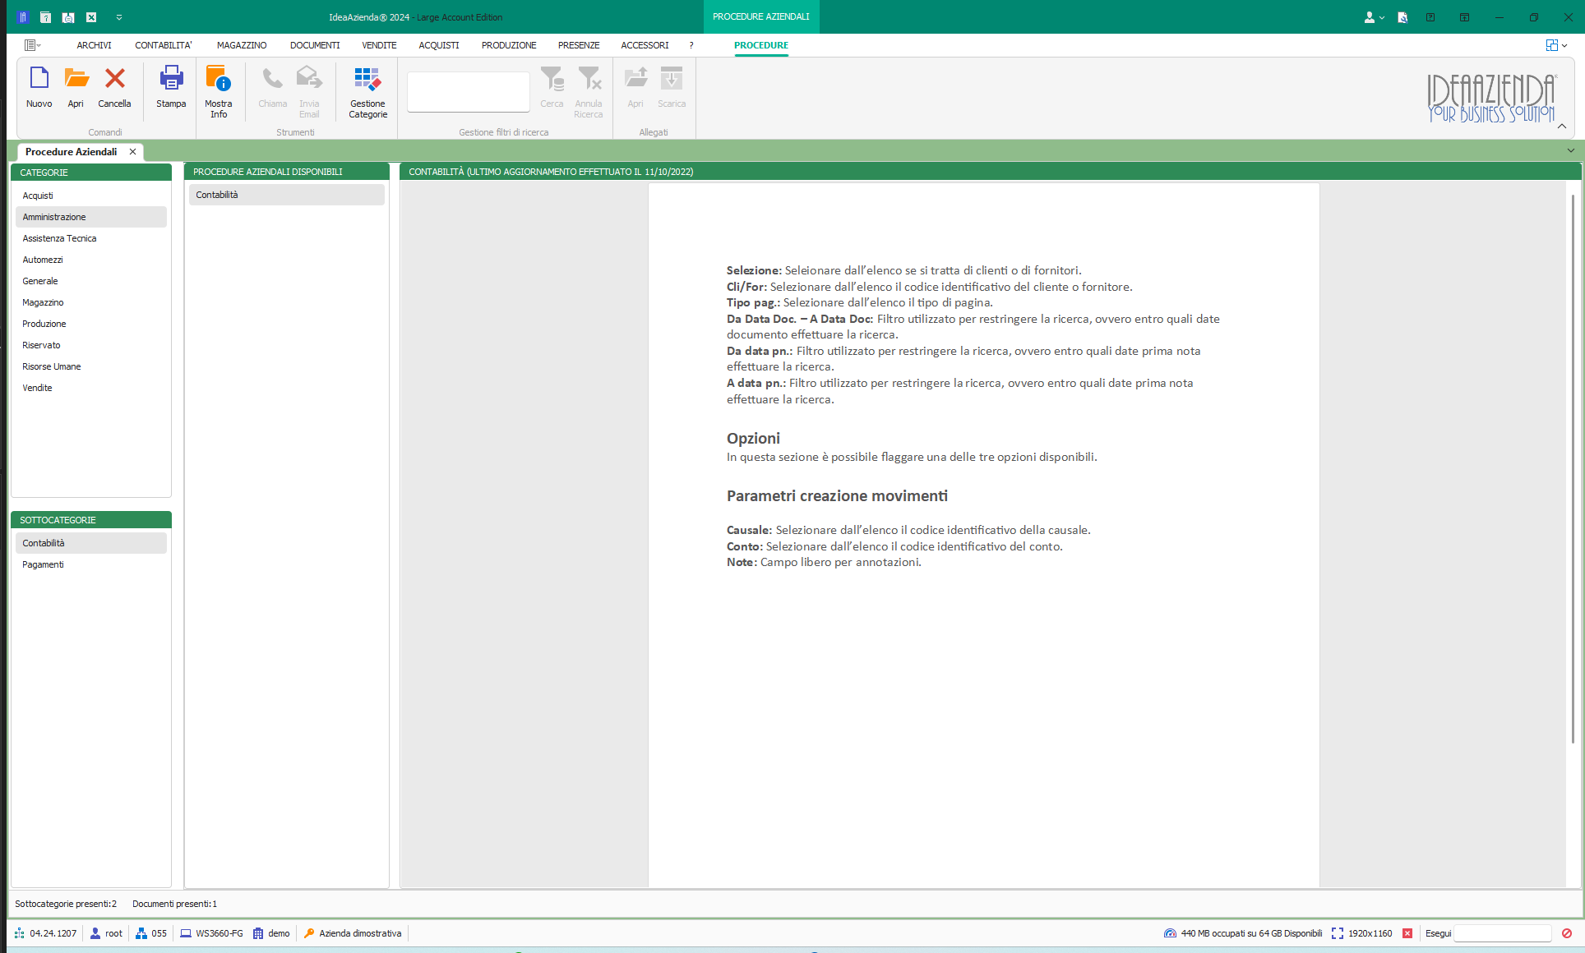
Task: Click the memory usage gauge icon
Action: click(x=1170, y=933)
